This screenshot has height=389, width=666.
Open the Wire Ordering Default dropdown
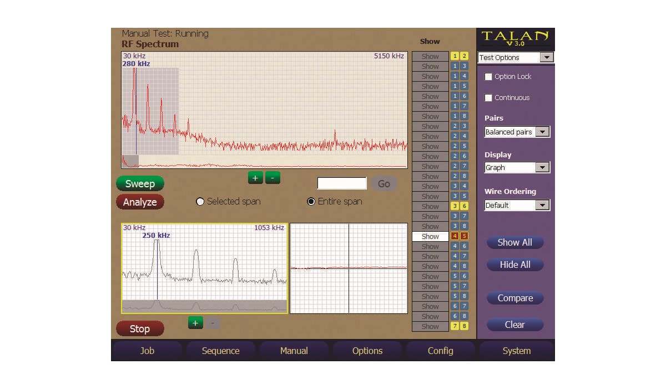tap(543, 206)
